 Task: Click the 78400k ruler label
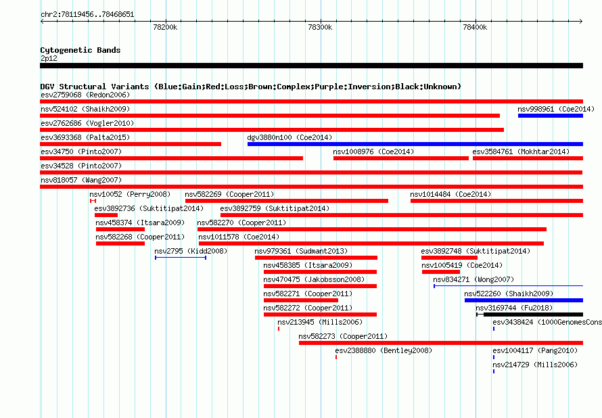pyautogui.click(x=475, y=27)
